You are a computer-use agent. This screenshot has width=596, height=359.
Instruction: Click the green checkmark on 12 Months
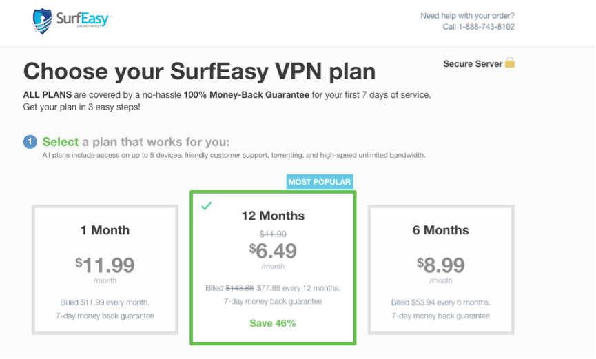pos(206,205)
